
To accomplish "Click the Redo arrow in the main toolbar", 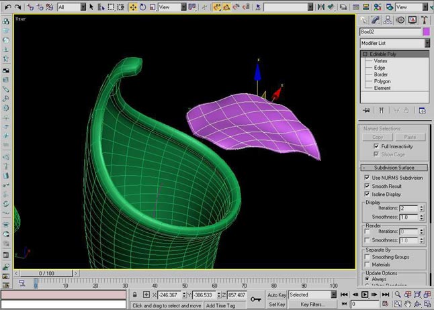I will pos(17,7).
